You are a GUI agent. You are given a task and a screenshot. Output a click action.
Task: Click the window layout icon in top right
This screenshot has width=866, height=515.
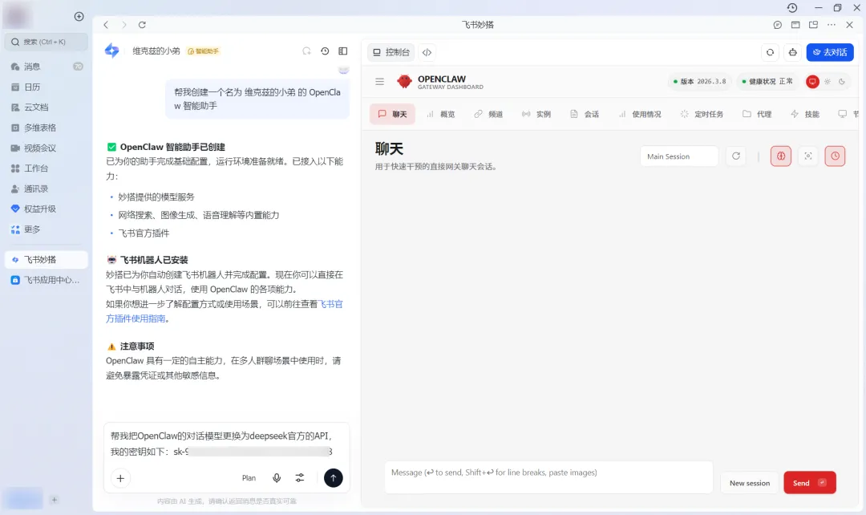coord(795,25)
